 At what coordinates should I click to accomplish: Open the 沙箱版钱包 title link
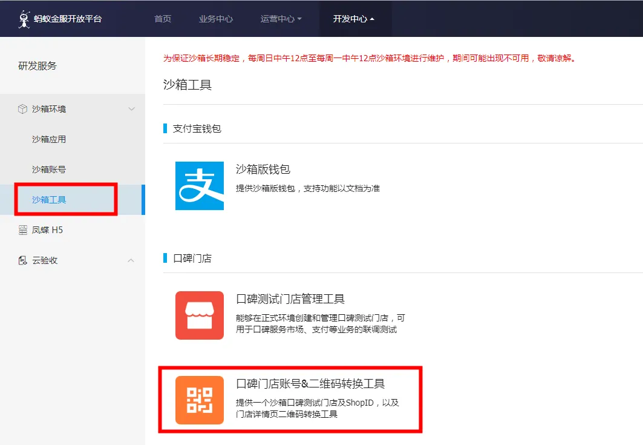(x=263, y=169)
